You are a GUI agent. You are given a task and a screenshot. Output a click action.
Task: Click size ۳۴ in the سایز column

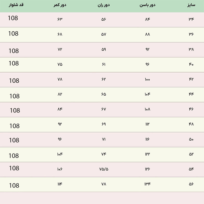(191, 19)
